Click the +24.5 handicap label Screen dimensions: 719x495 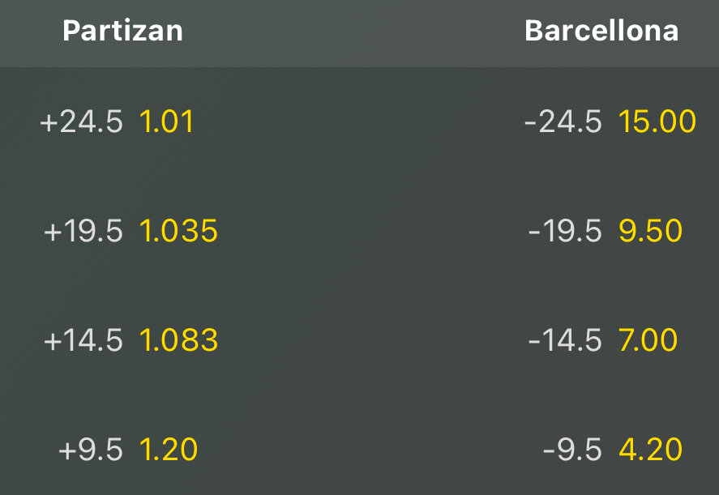pyautogui.click(x=82, y=122)
